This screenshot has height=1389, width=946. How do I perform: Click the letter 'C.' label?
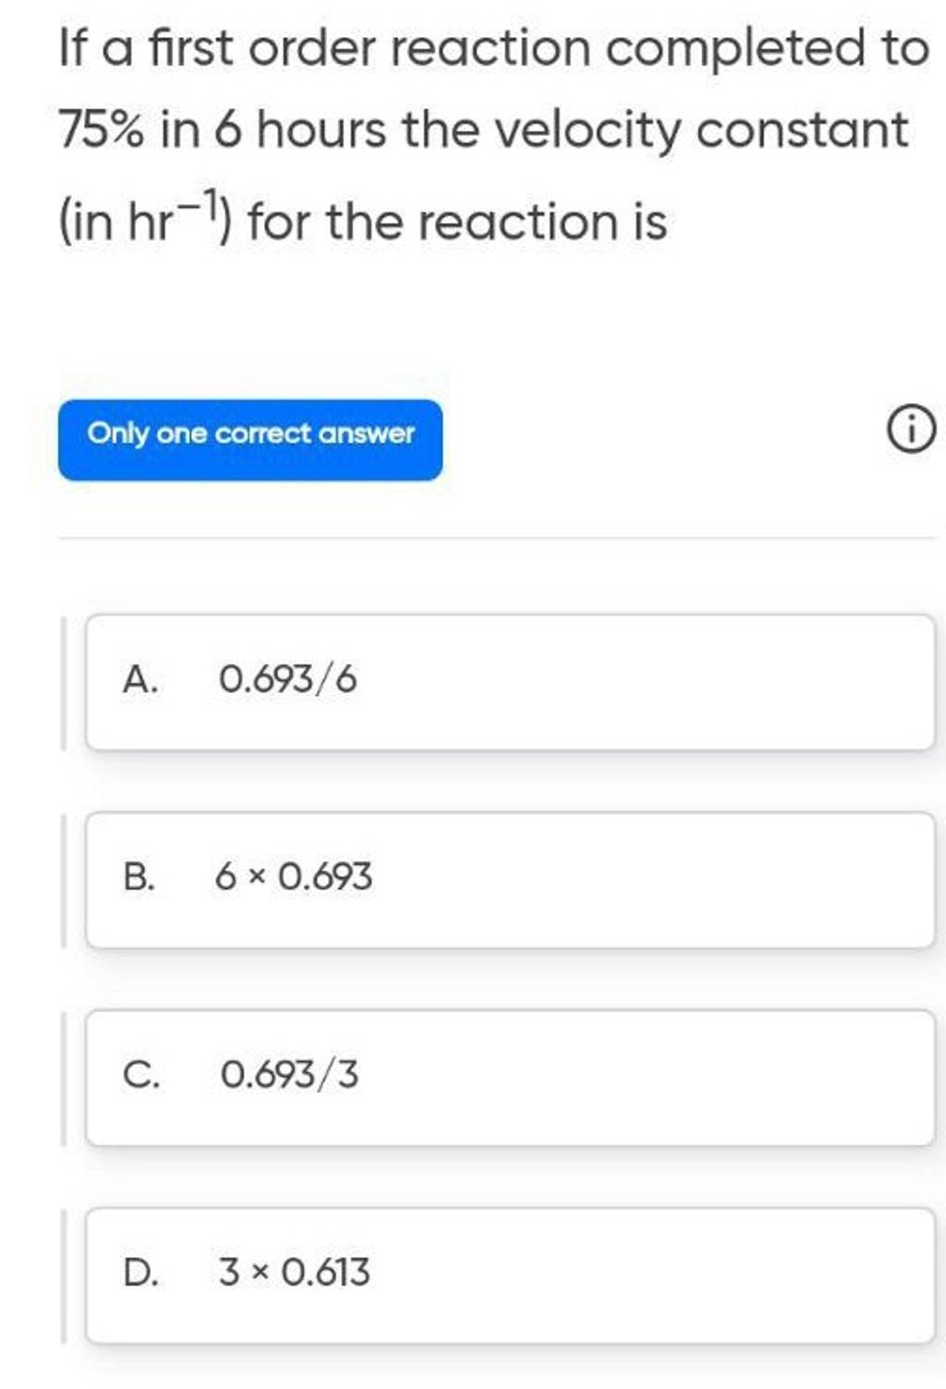[x=139, y=1076]
